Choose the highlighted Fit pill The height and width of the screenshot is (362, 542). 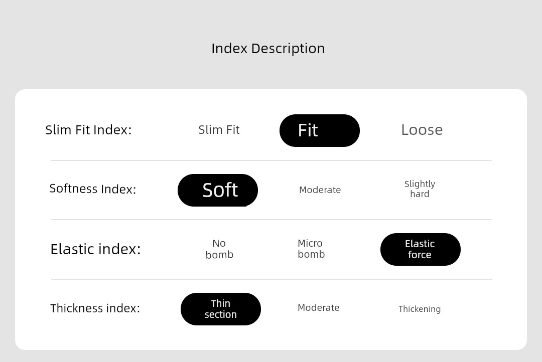319,130
